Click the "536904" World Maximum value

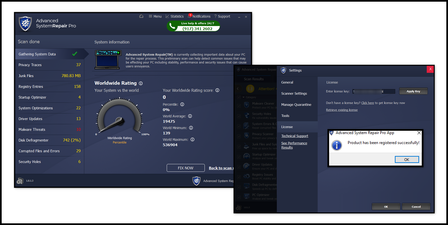[170, 145]
